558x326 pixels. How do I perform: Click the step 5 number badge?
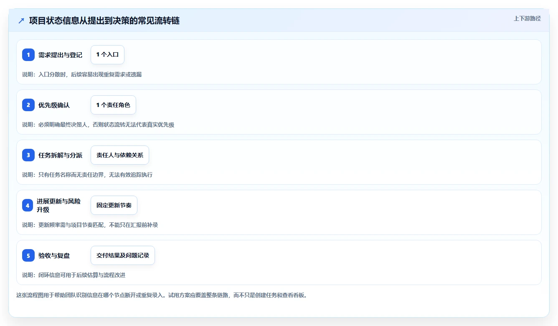click(28, 255)
